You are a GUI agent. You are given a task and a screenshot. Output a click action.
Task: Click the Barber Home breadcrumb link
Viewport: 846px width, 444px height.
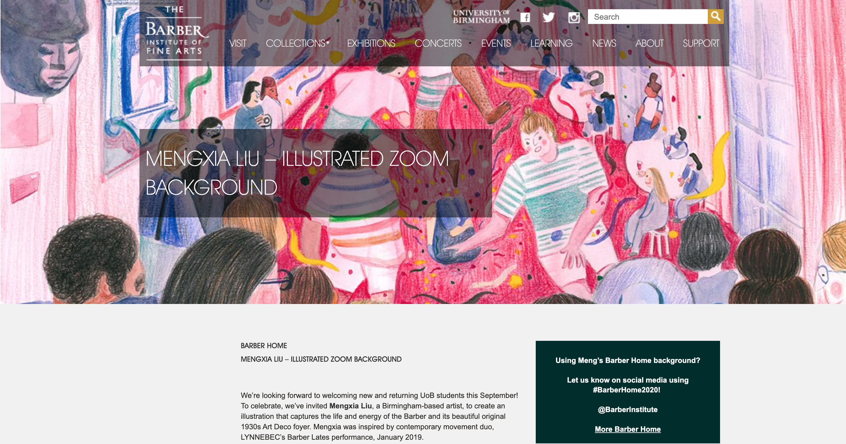[264, 345]
